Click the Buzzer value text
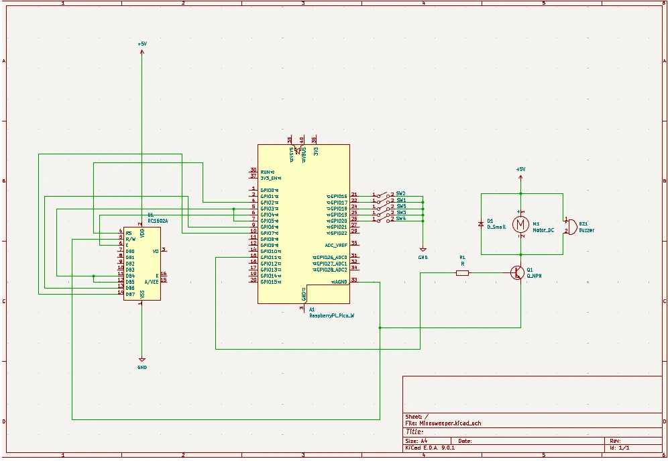The width and height of the screenshot is (668, 461). (586, 230)
